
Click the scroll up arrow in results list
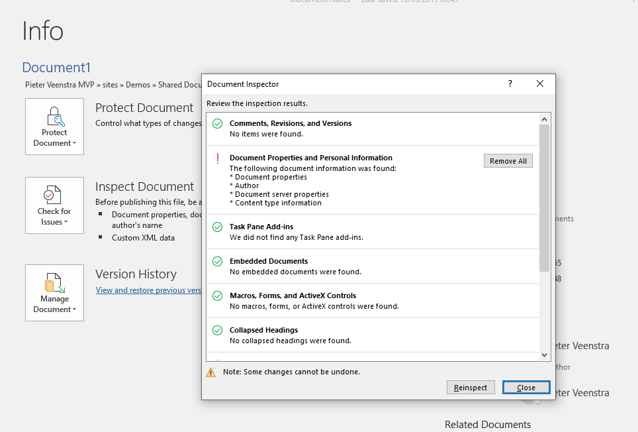click(544, 119)
